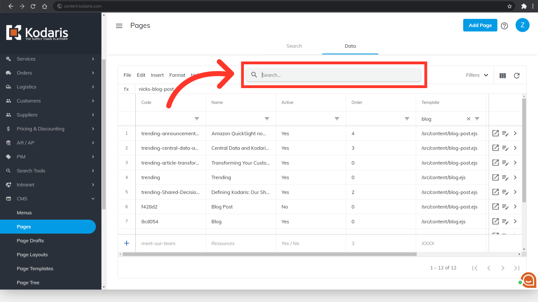Open the help question mark icon
538x302 pixels.
point(504,26)
